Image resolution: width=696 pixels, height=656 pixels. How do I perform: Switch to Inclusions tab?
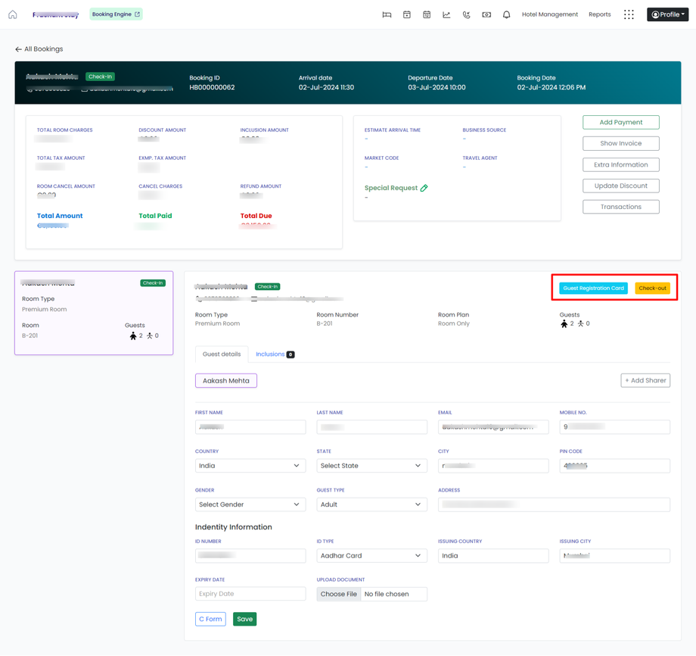(275, 355)
